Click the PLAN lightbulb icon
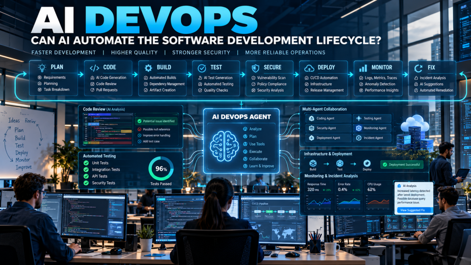This screenshot has height=265, width=471. click(42, 68)
